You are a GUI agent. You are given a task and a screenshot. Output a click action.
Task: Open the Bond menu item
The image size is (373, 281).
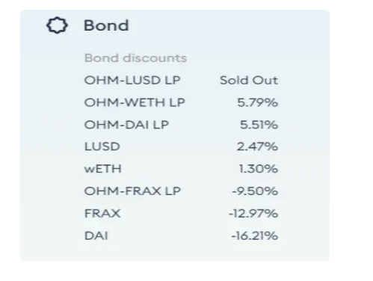click(106, 25)
